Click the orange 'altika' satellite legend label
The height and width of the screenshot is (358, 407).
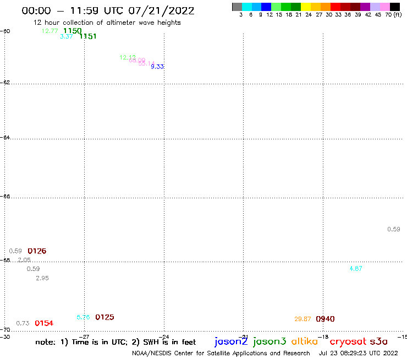305,341
